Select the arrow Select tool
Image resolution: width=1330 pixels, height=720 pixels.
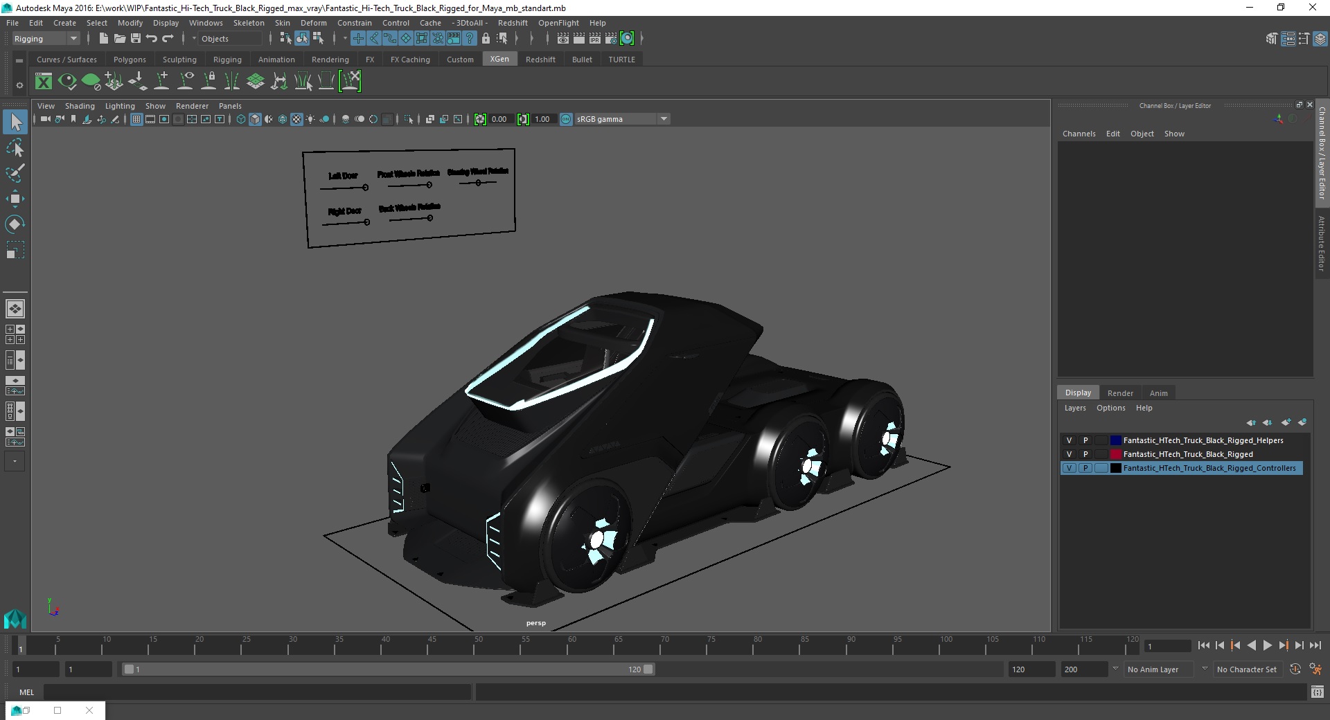tap(15, 123)
